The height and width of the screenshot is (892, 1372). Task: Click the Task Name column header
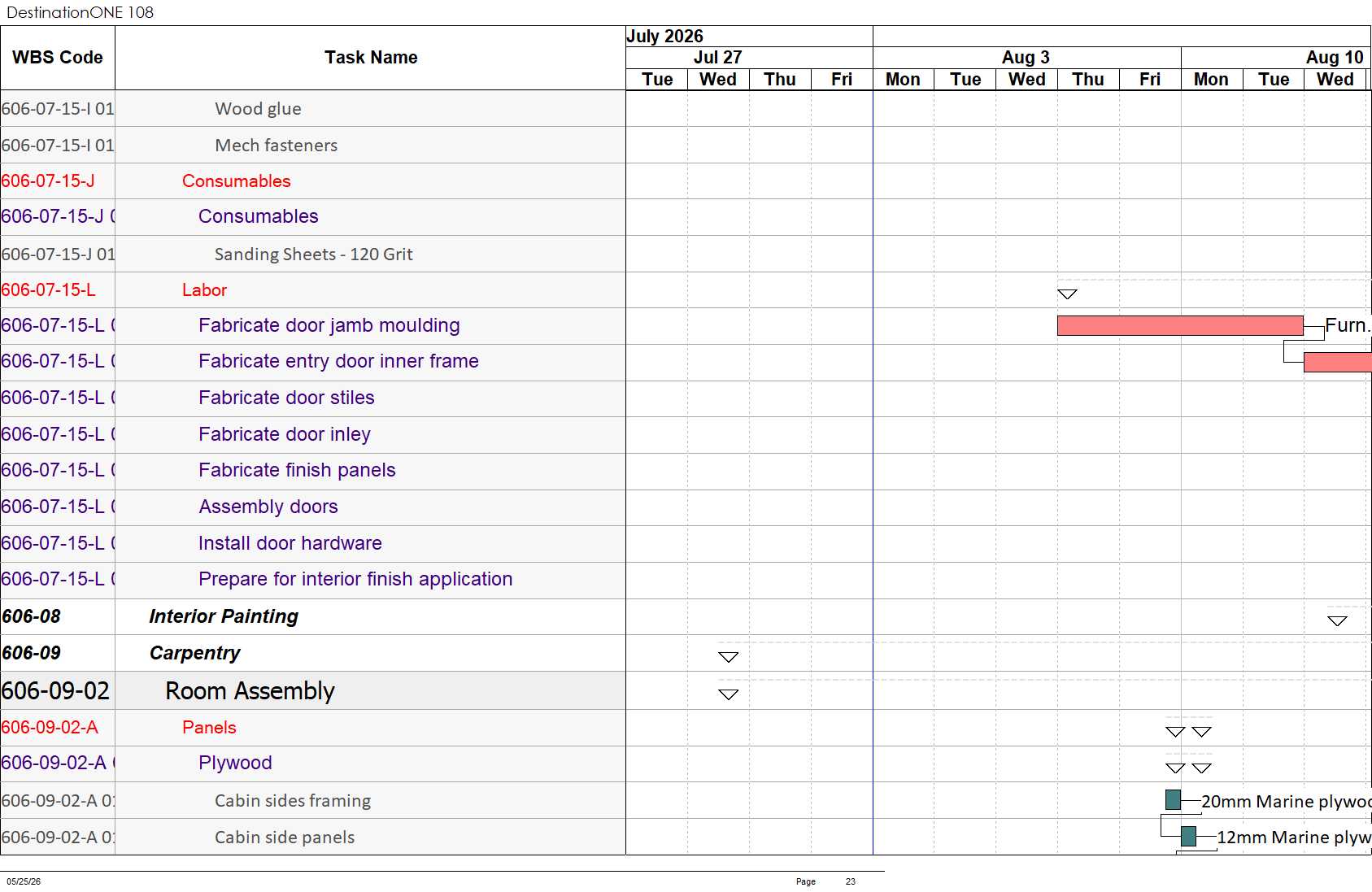point(371,58)
